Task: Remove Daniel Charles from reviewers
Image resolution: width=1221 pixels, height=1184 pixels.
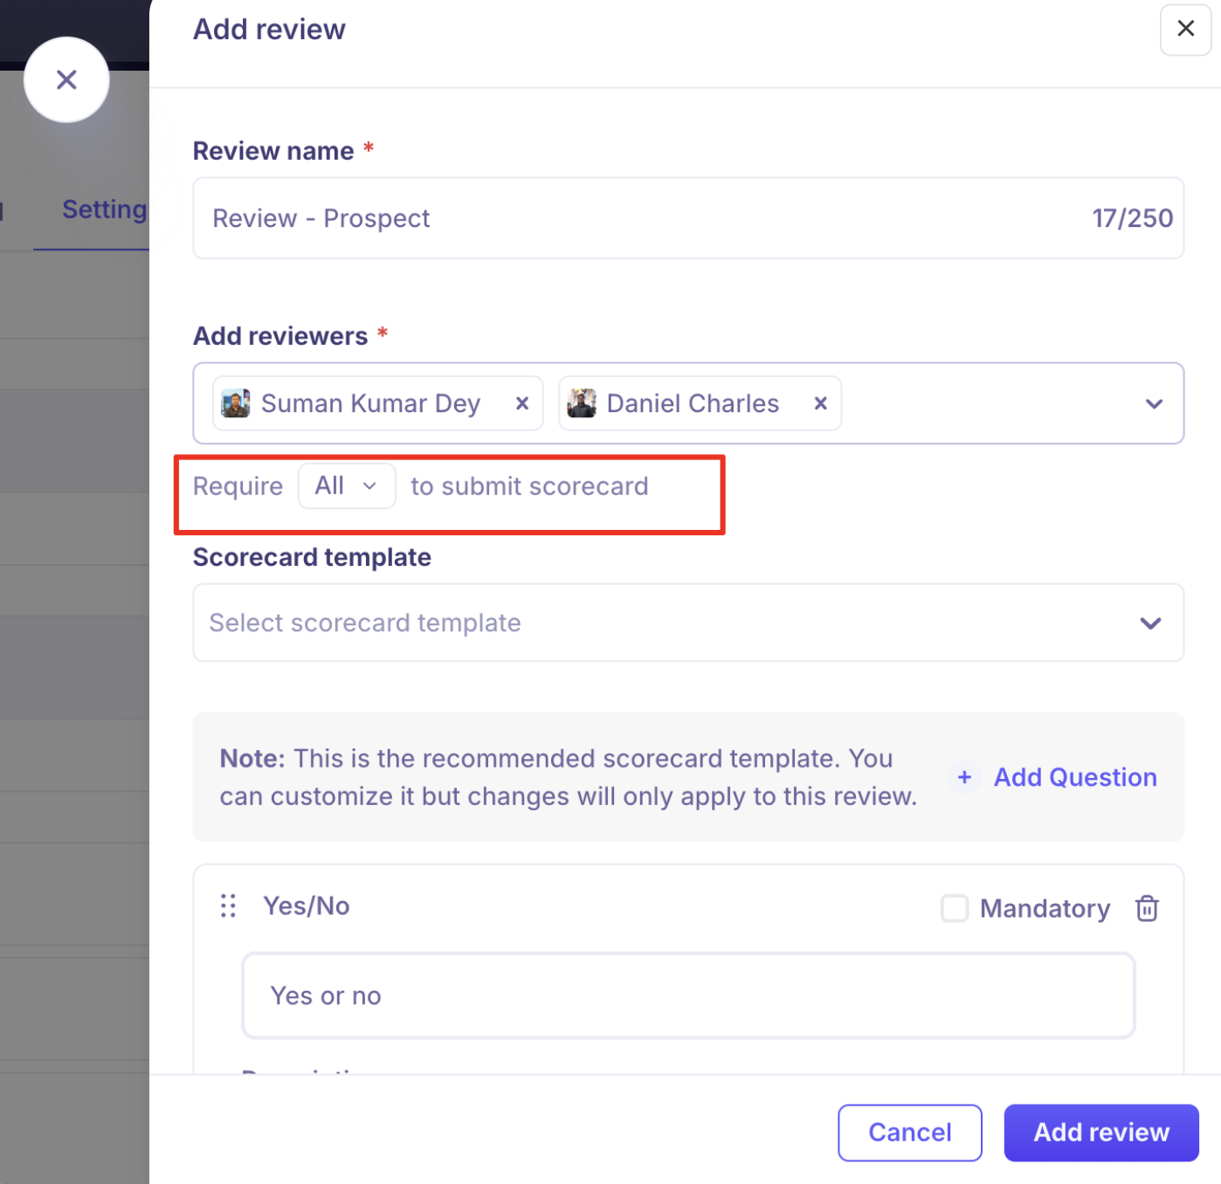Action: 820,403
